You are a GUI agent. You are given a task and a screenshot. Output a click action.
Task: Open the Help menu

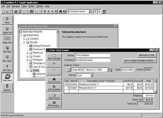click(x=47, y=7)
